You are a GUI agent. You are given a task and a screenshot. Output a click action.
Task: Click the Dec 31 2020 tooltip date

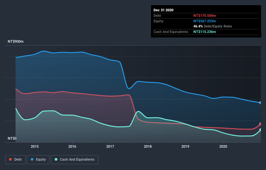(x=163, y=10)
